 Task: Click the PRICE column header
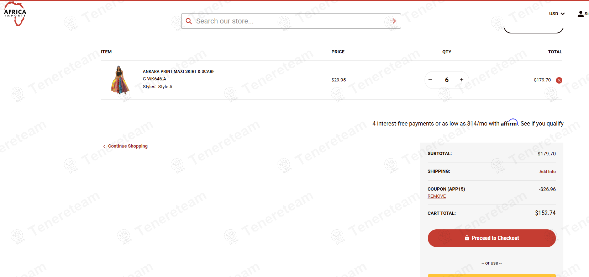pyautogui.click(x=338, y=52)
